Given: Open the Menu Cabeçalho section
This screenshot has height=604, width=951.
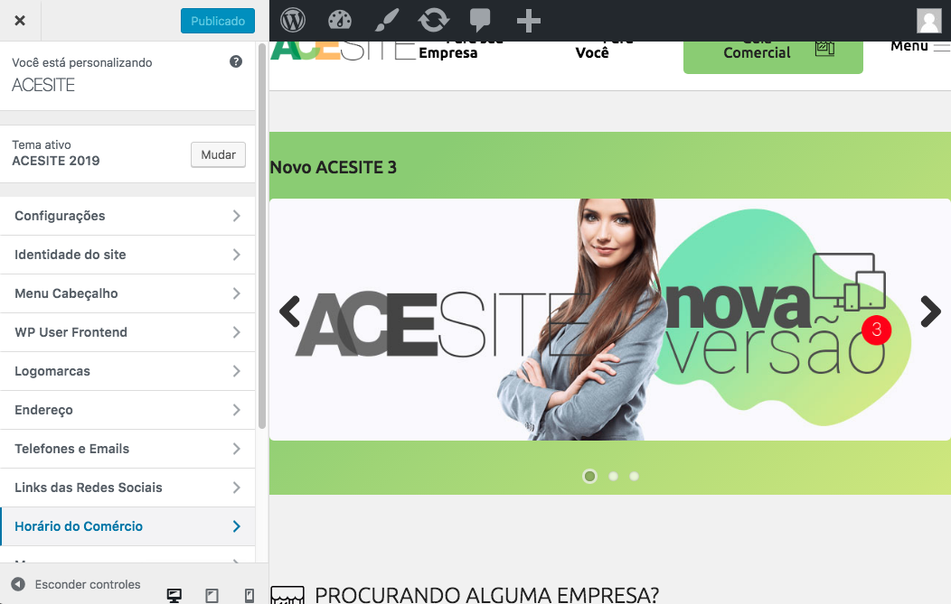Looking at the screenshot, I should coord(127,293).
